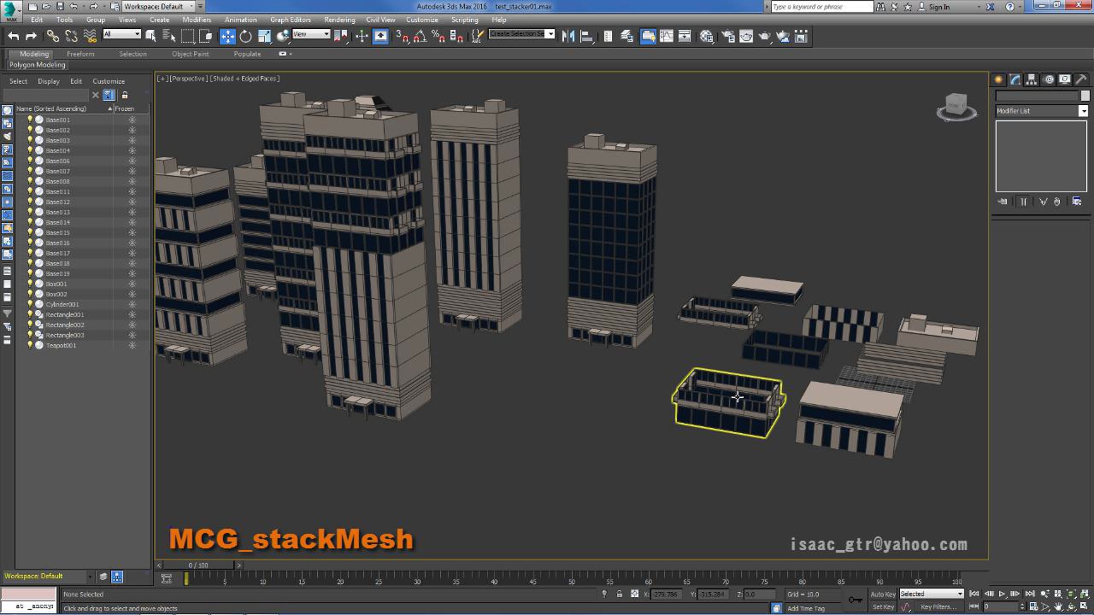
Task: Toggle the Angle Snap icon
Action: coord(420,36)
